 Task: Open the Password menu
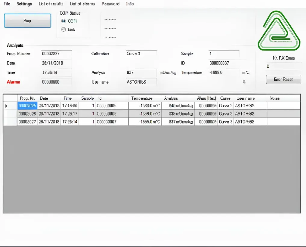tap(110, 4)
